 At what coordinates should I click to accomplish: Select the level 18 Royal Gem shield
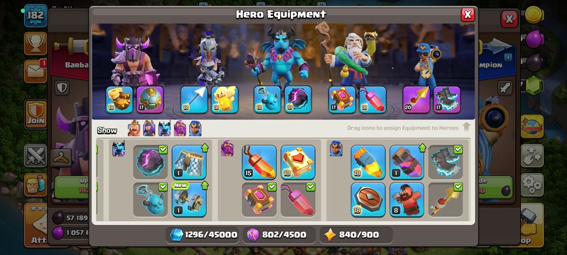368,200
